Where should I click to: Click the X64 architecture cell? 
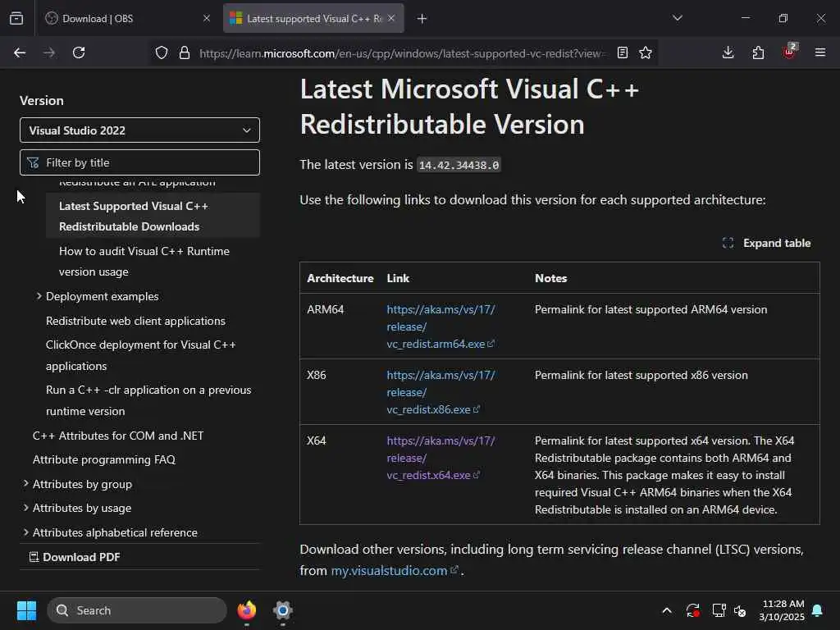[316, 441]
